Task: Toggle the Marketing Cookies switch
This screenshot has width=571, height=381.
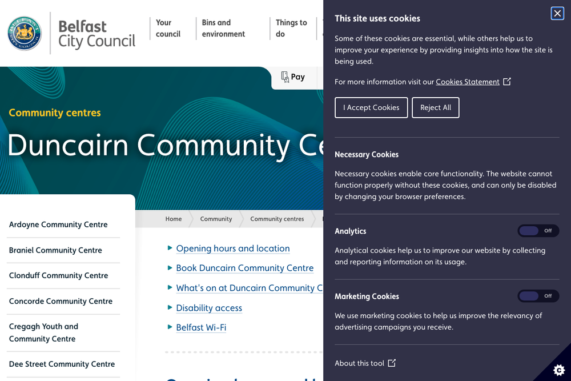Action: coord(538,296)
